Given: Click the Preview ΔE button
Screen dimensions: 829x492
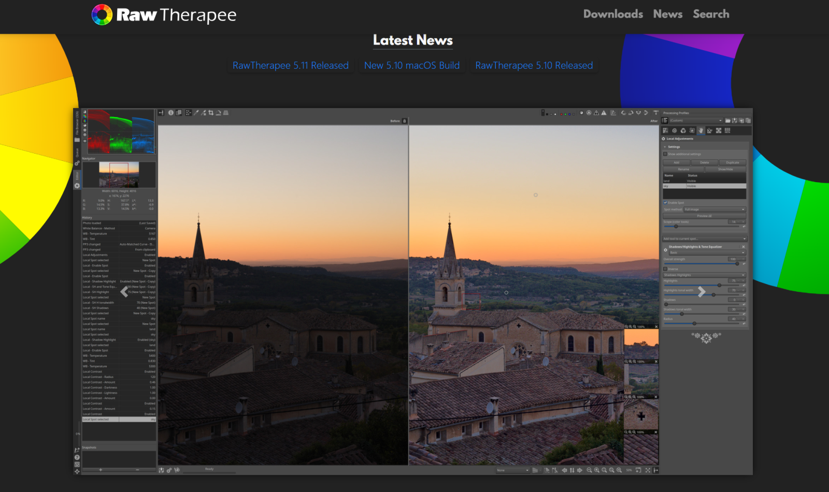Looking at the screenshot, I should [x=705, y=216].
